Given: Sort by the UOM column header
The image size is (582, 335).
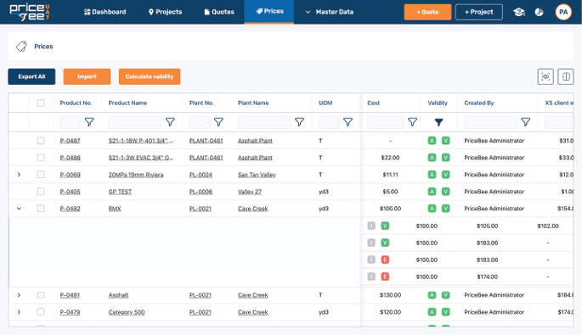Looking at the screenshot, I should tap(325, 103).
